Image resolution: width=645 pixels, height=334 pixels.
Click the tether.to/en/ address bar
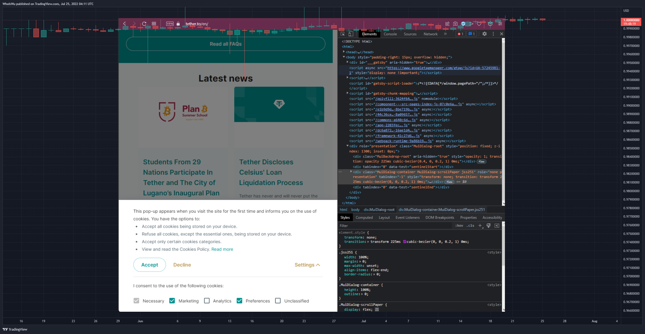point(197,24)
